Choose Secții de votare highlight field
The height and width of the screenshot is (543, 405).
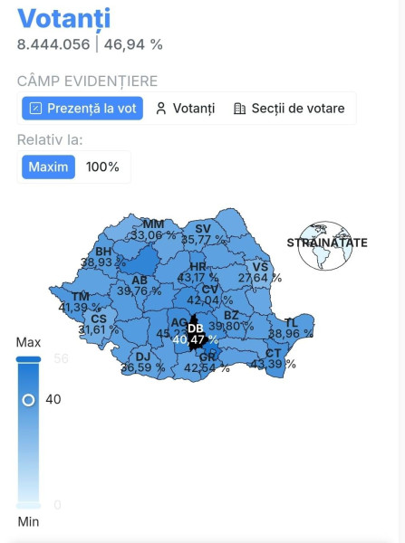(289, 109)
